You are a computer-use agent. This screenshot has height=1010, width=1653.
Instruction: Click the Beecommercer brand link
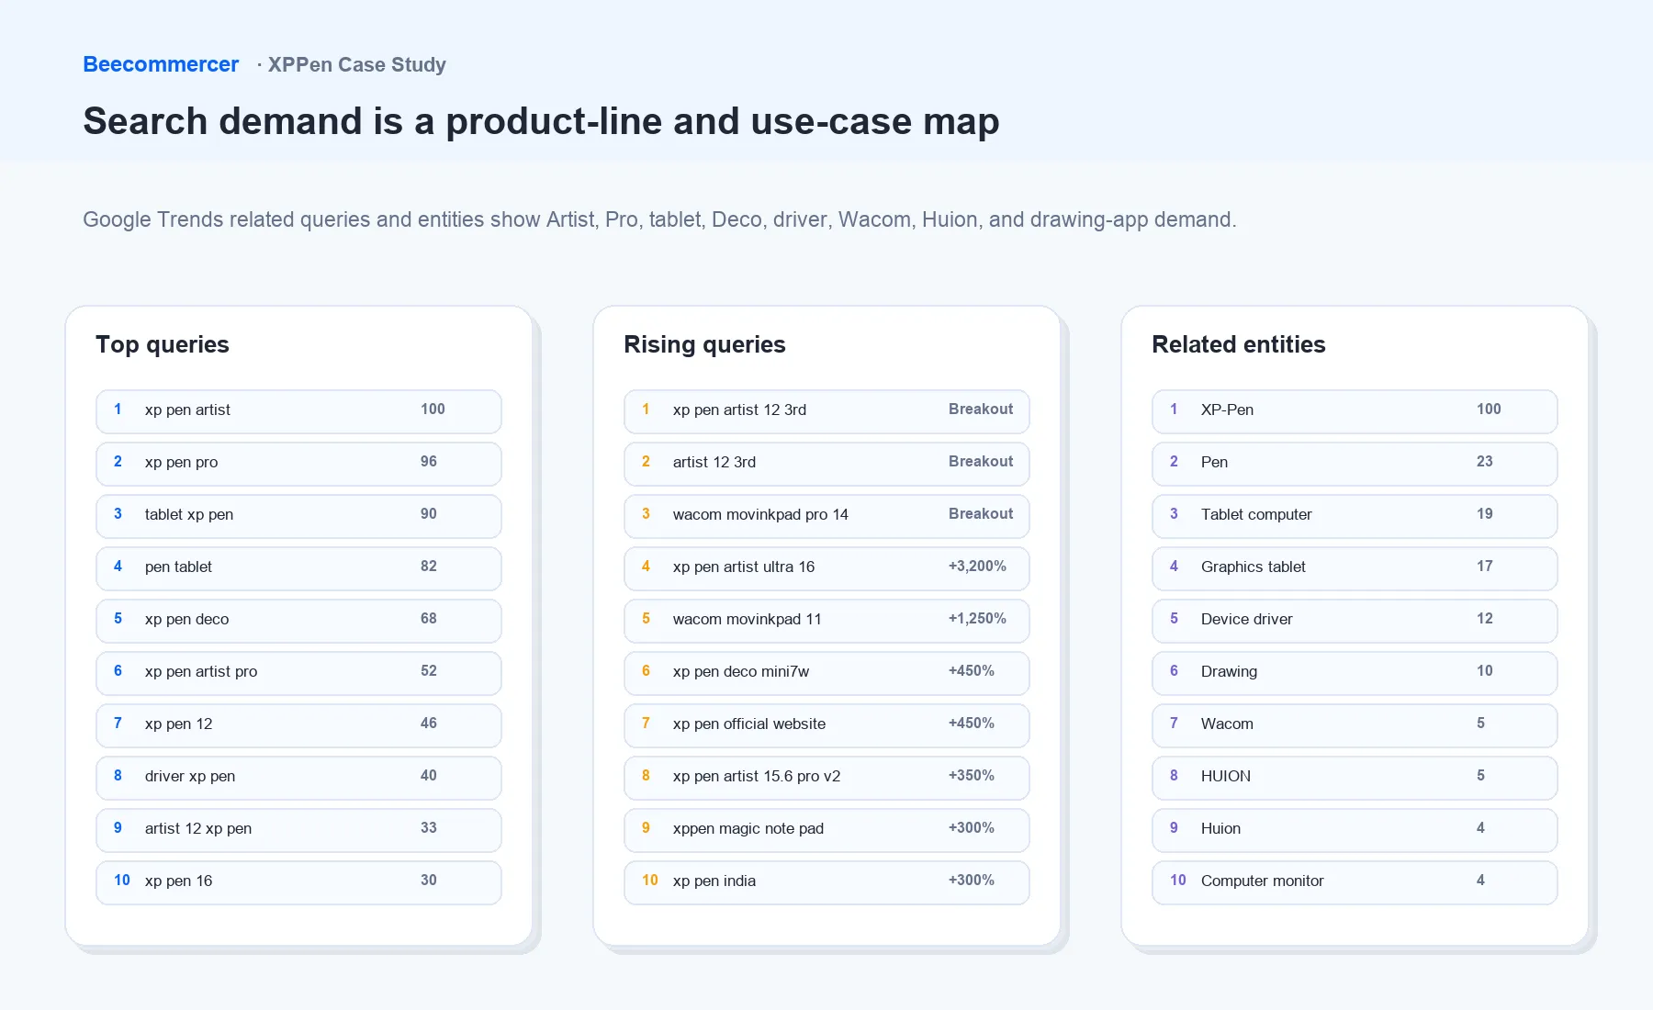click(x=161, y=64)
